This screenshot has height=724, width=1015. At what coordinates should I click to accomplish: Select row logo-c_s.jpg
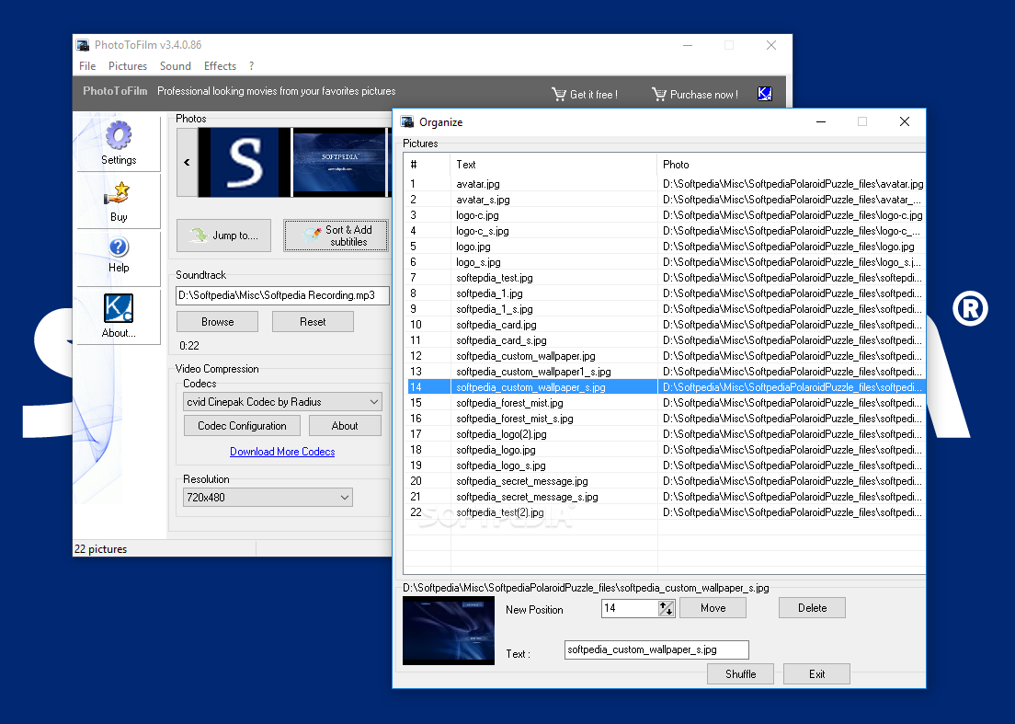664,231
